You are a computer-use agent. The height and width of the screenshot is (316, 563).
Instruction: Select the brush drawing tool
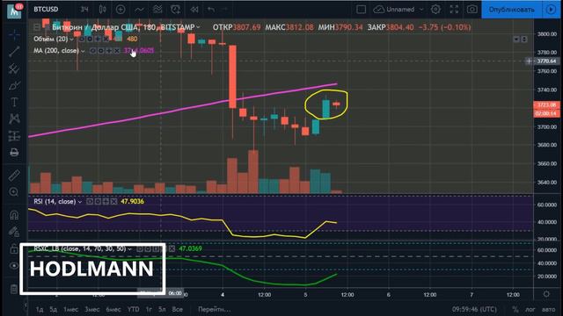tap(14, 86)
